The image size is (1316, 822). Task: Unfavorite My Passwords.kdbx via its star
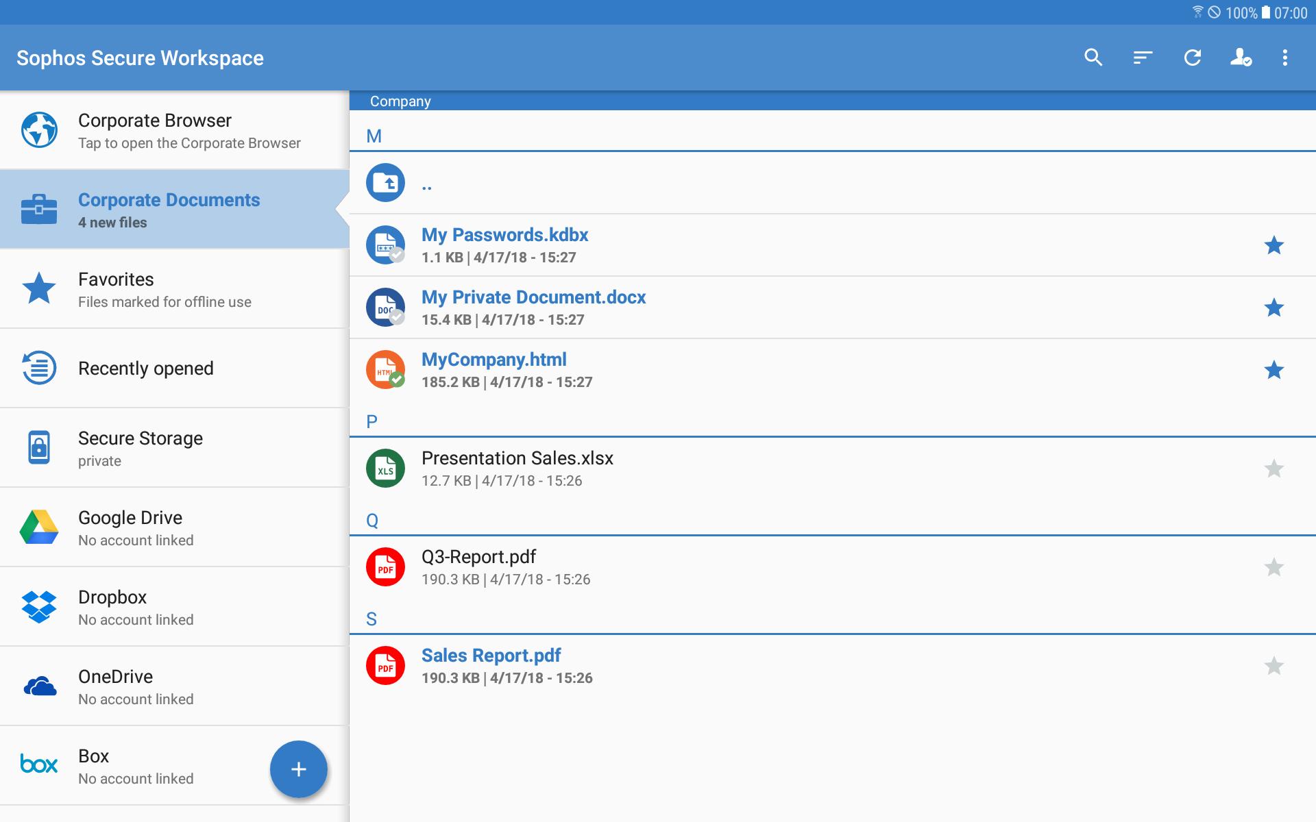click(x=1274, y=245)
